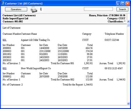Click the scrollbar up arrow
The height and width of the screenshot is (109, 131).
click(x=128, y=21)
